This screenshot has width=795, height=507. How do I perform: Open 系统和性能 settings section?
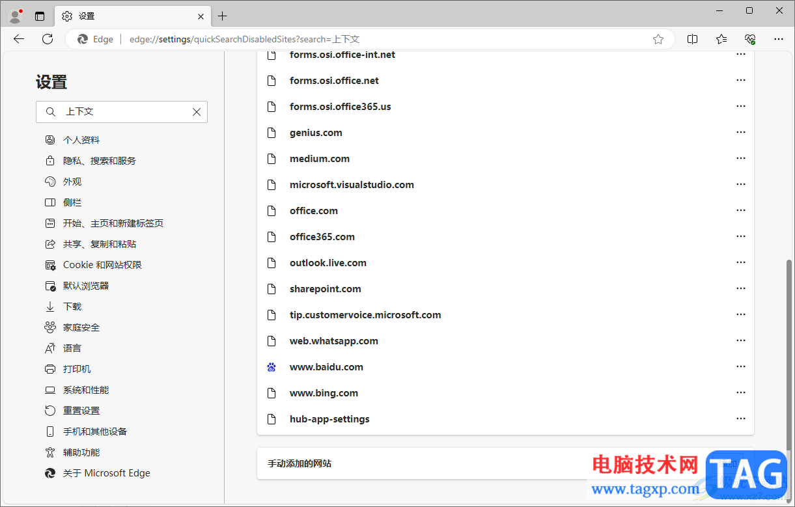(77, 390)
